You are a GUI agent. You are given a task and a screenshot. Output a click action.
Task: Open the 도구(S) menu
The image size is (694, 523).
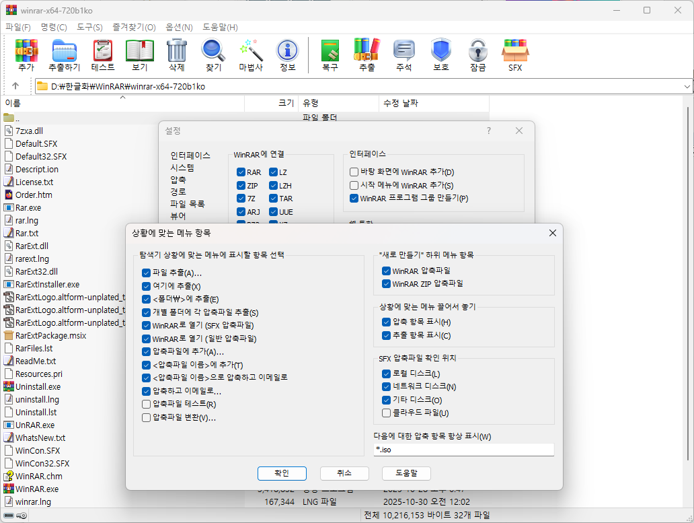point(90,28)
